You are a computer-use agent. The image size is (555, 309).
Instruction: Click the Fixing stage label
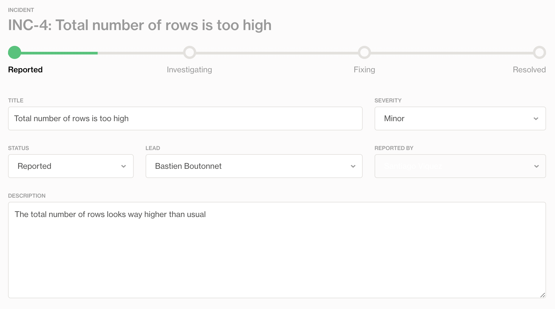(364, 70)
